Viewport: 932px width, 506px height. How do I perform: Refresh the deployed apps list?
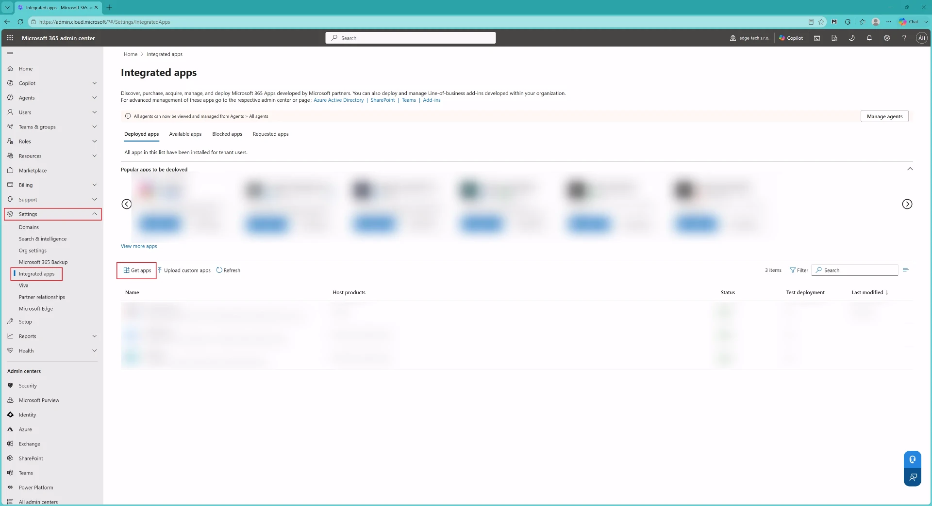228,270
